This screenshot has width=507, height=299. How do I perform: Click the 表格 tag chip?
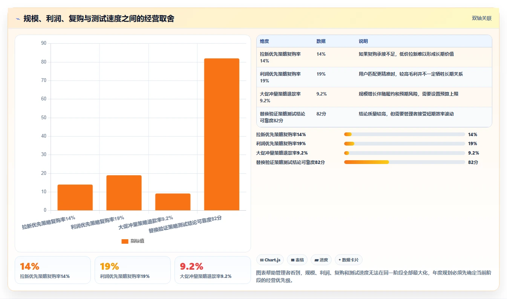point(297,260)
